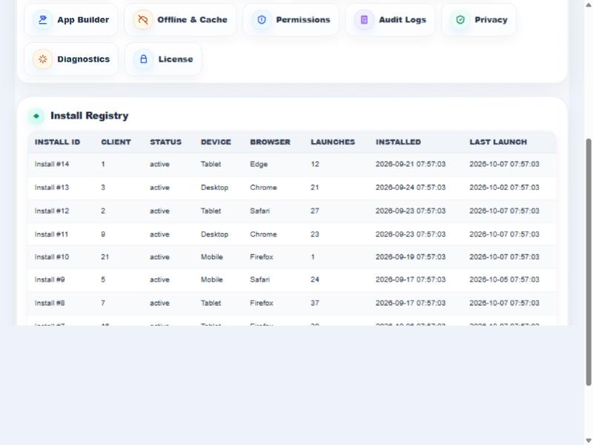Sort by LAUNCHES column header
Viewport: 593px width, 445px height.
[x=333, y=142]
